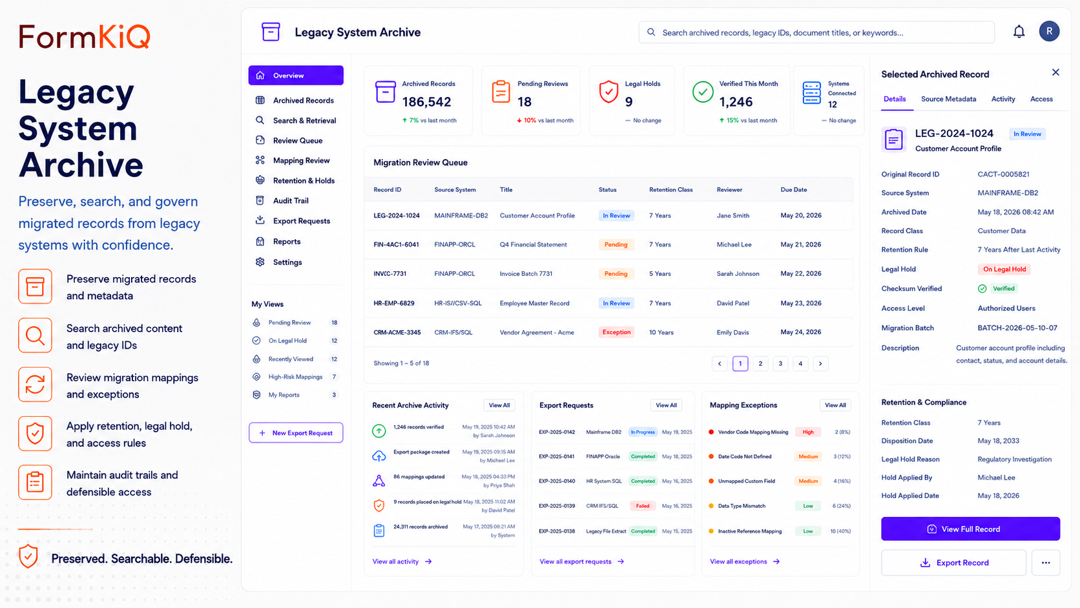
Task: Follow View all exceptions link
Action: tap(745, 561)
